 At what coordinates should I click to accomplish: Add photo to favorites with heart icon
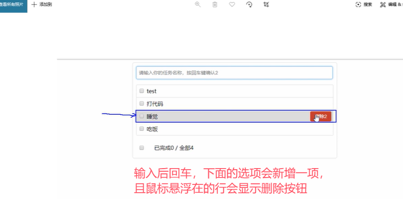232,4
